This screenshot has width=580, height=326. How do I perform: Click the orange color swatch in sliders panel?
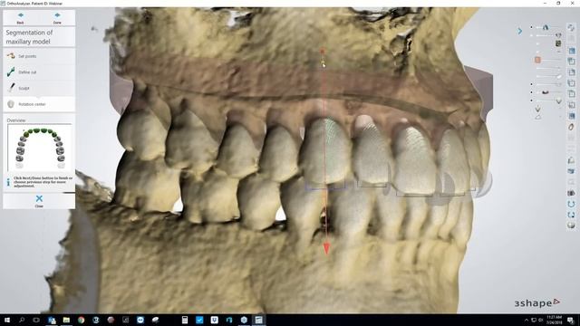point(537,60)
